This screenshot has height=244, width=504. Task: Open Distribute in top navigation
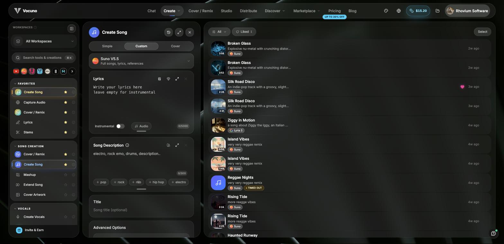pyautogui.click(x=248, y=11)
